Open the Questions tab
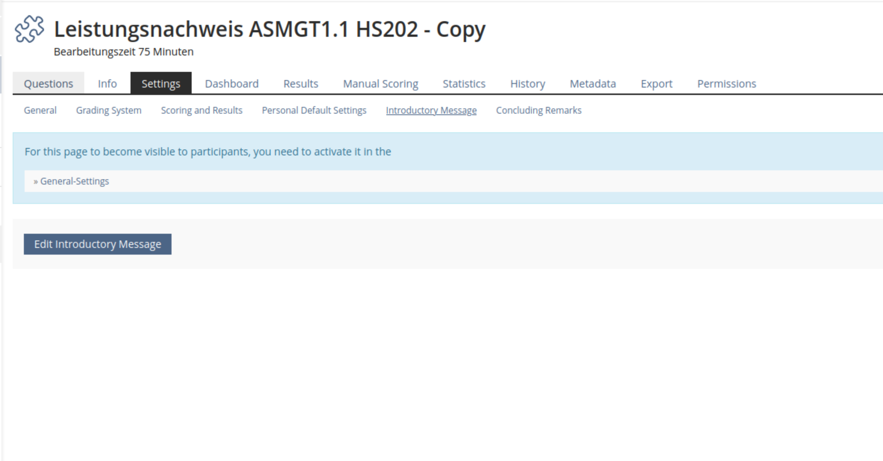The height and width of the screenshot is (461, 883). pyautogui.click(x=48, y=84)
